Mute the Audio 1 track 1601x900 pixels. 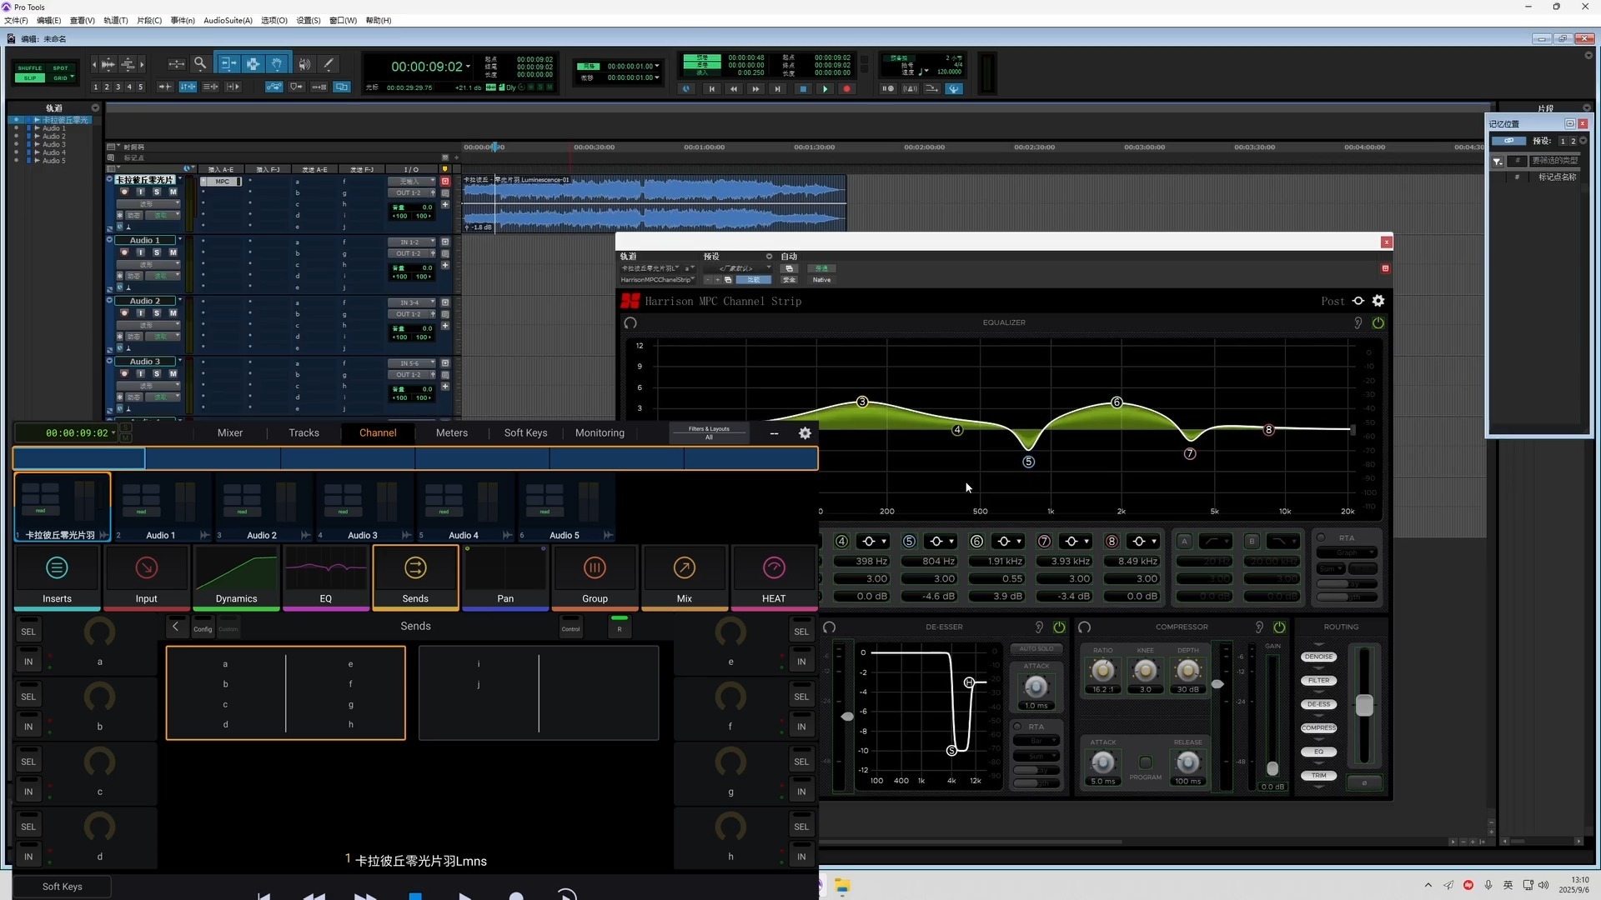[173, 252]
